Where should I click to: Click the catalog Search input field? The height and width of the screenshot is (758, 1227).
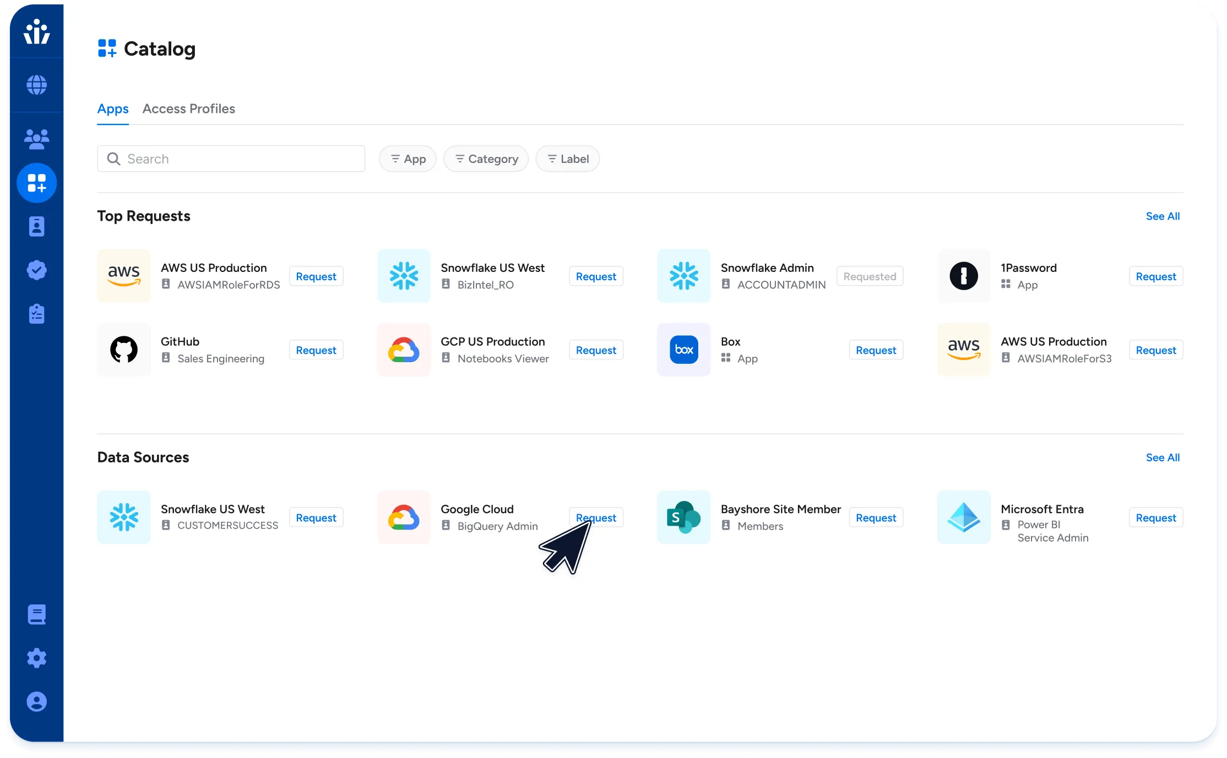pos(231,159)
